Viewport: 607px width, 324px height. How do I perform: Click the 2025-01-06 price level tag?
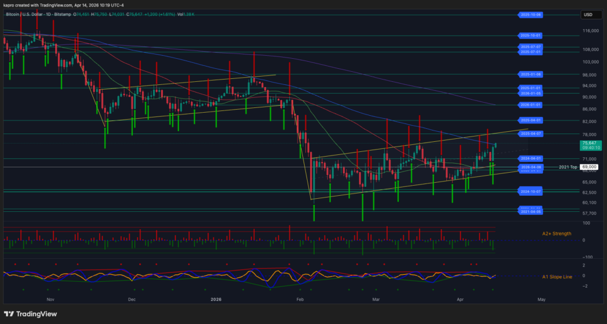pyautogui.click(x=531, y=74)
